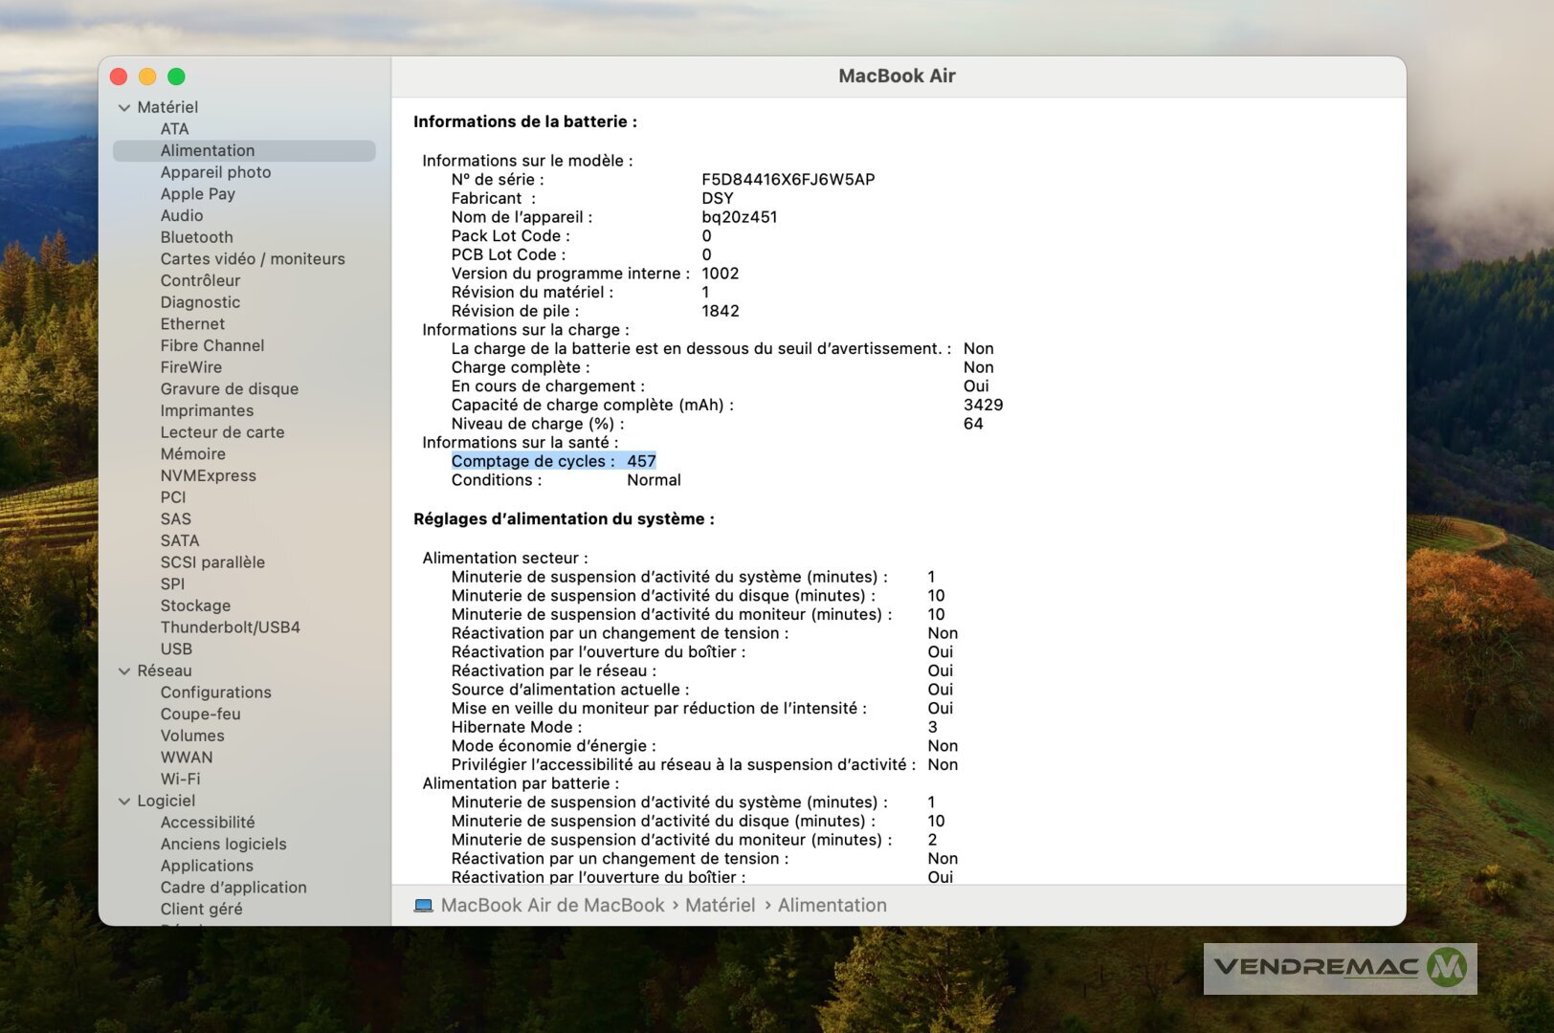
Task: Click MacBook Air de MacBook breadcrumb
Action: click(552, 906)
